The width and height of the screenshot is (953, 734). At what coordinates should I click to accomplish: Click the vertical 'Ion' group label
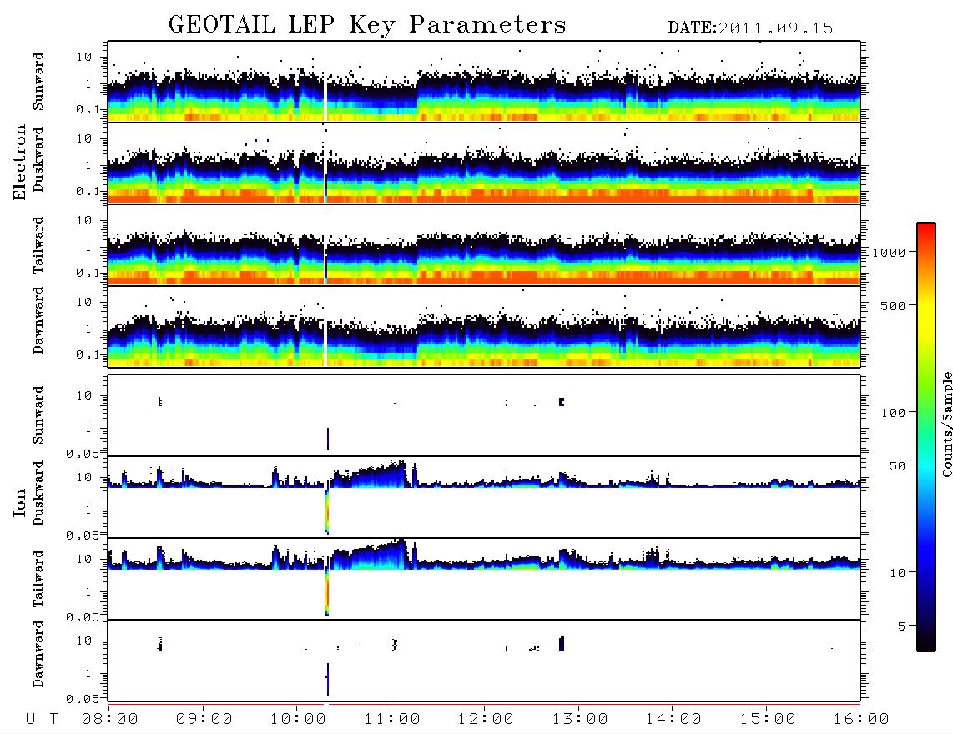(x=19, y=502)
